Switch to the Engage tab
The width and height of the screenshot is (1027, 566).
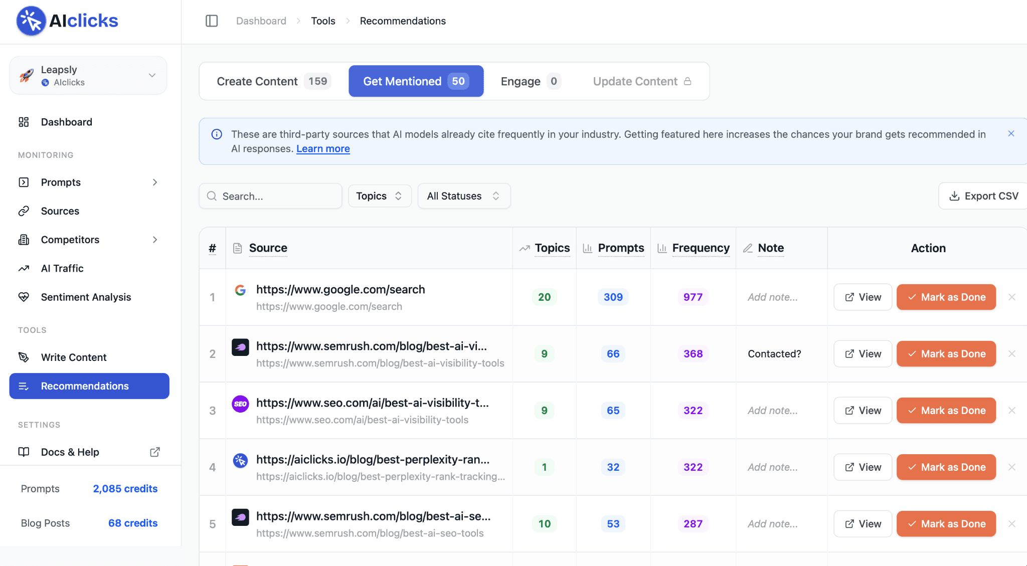tap(530, 81)
